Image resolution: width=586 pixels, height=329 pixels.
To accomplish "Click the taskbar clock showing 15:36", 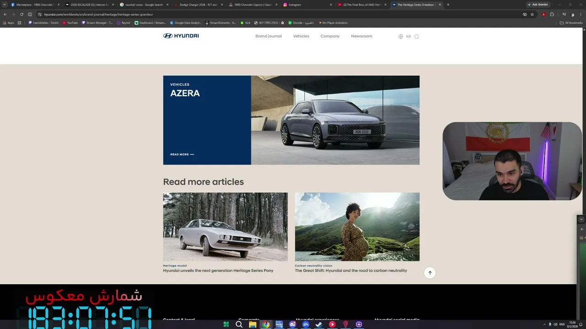I will pos(572,324).
